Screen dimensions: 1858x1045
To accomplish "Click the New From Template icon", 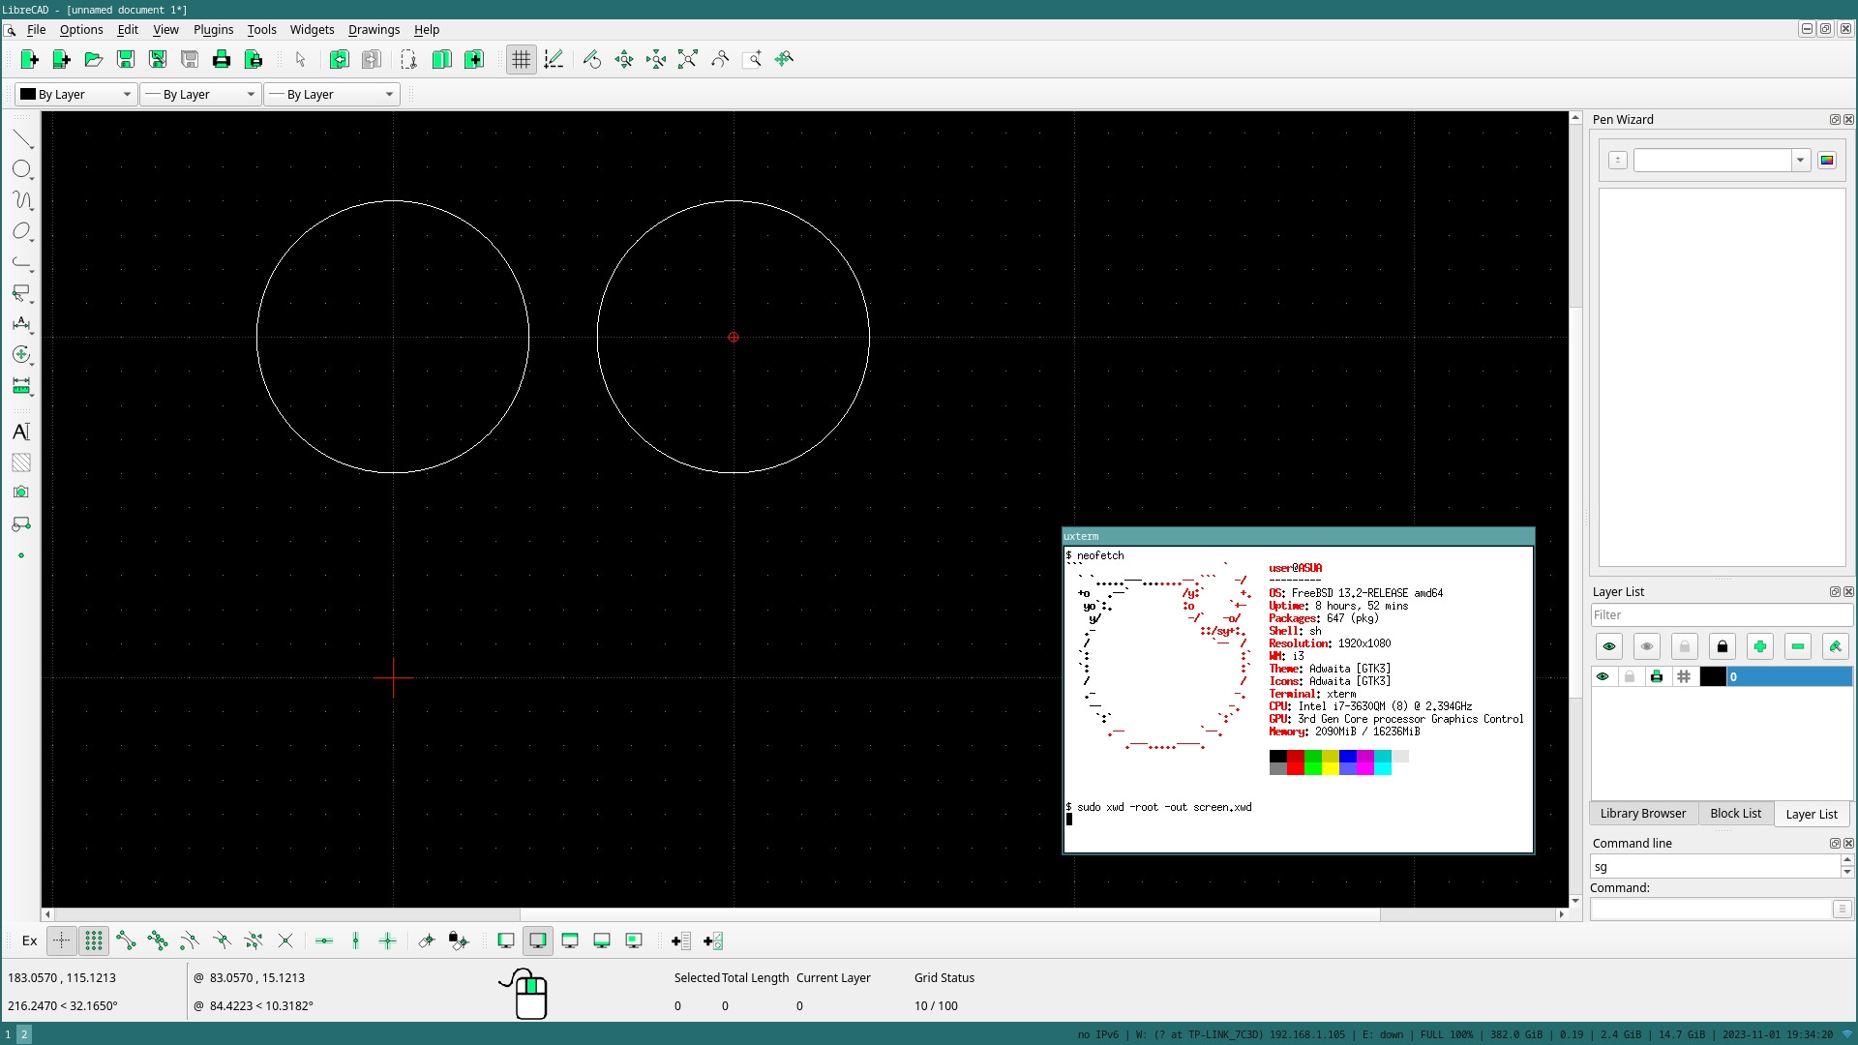I will 61,60.
